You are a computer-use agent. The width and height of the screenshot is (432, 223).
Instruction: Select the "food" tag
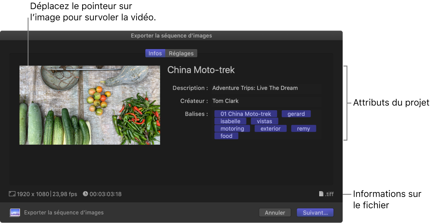point(226,136)
